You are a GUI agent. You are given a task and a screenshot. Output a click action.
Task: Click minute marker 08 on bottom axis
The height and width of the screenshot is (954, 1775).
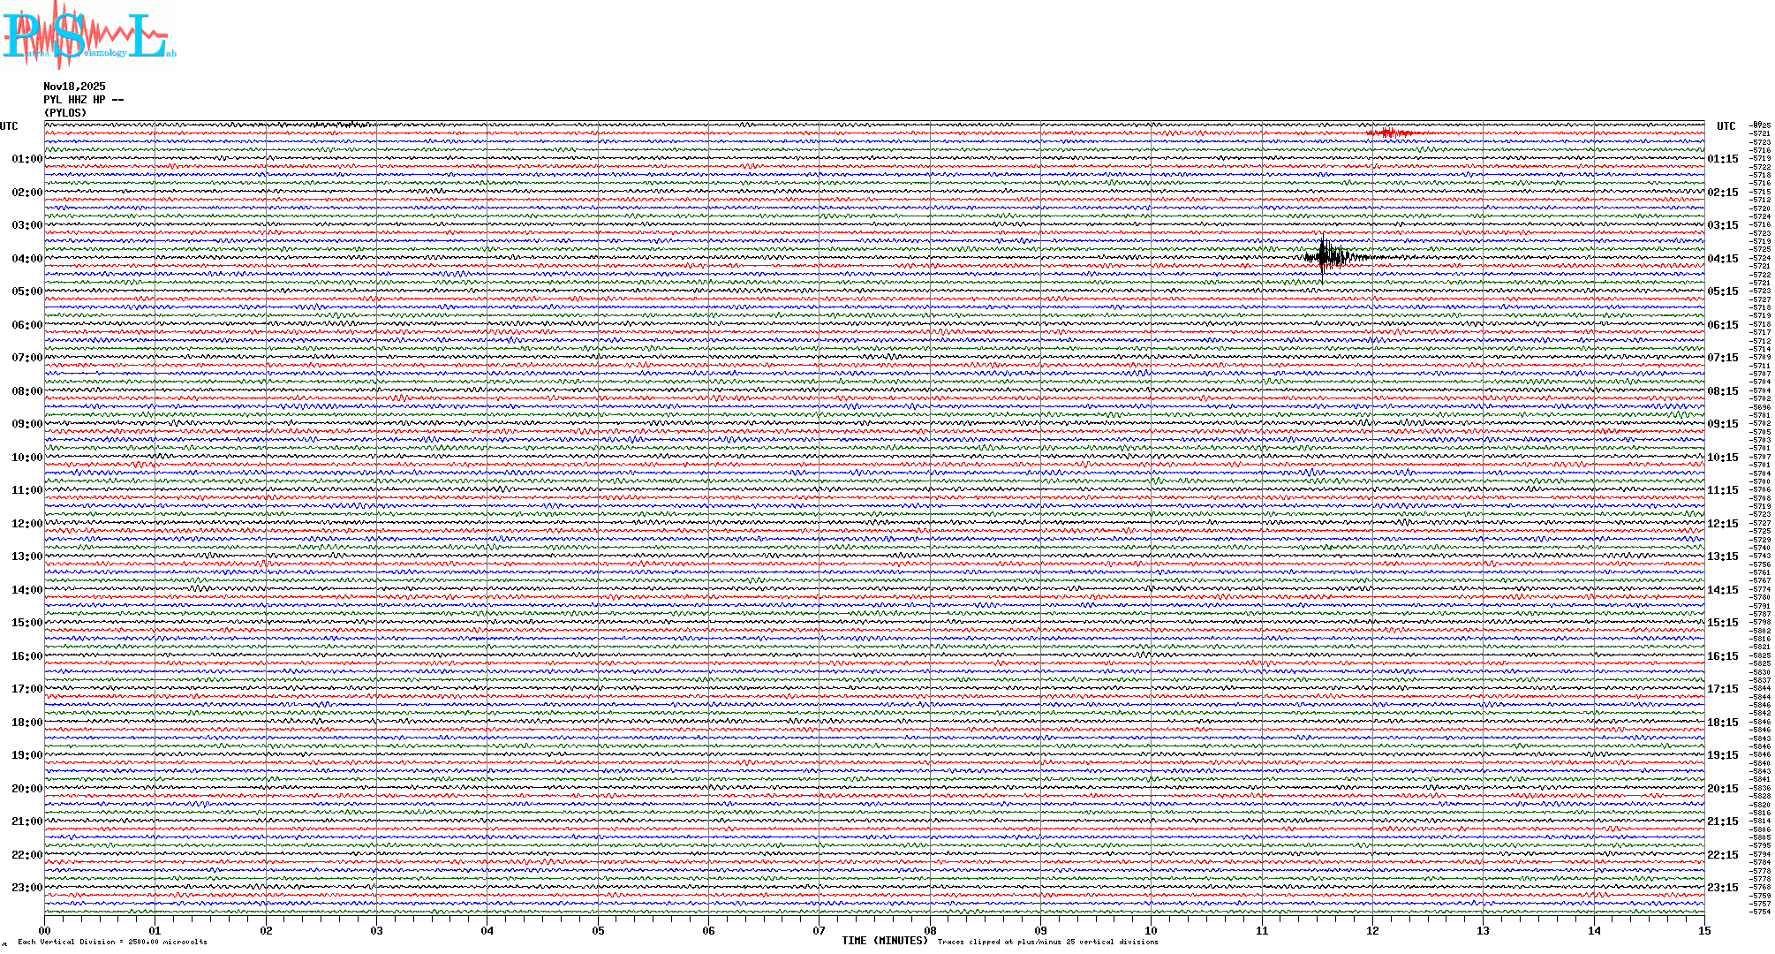(930, 930)
